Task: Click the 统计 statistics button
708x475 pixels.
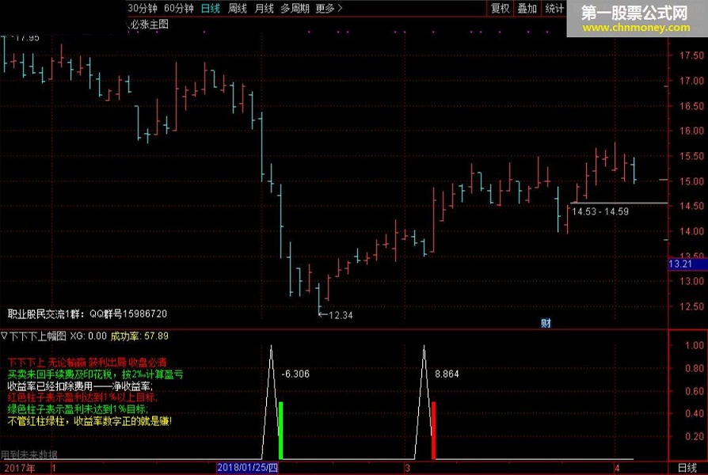Action: point(554,8)
